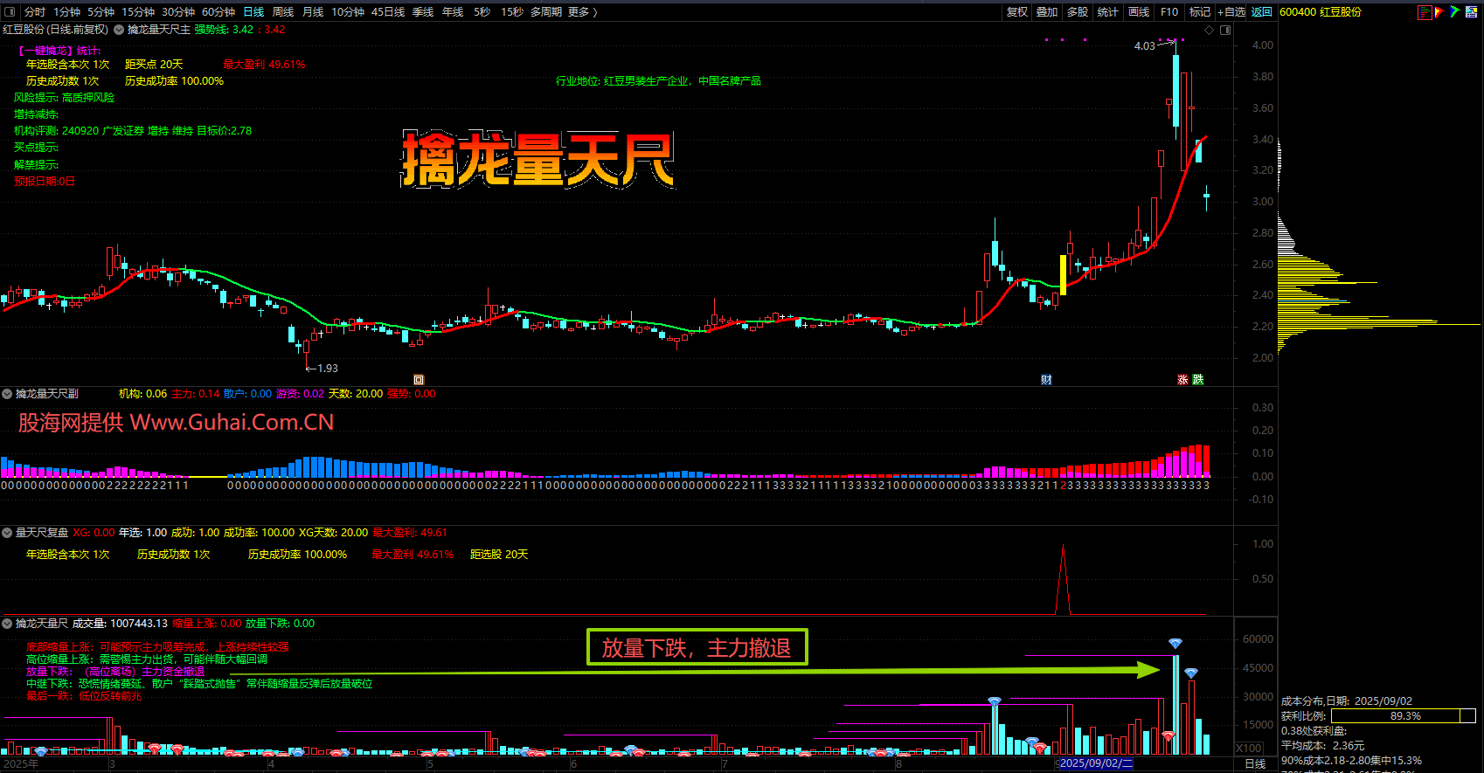This screenshot has height=773, width=1484.
Task: Toggle the panel layout icon beside the diamond
Action: 1225,30
